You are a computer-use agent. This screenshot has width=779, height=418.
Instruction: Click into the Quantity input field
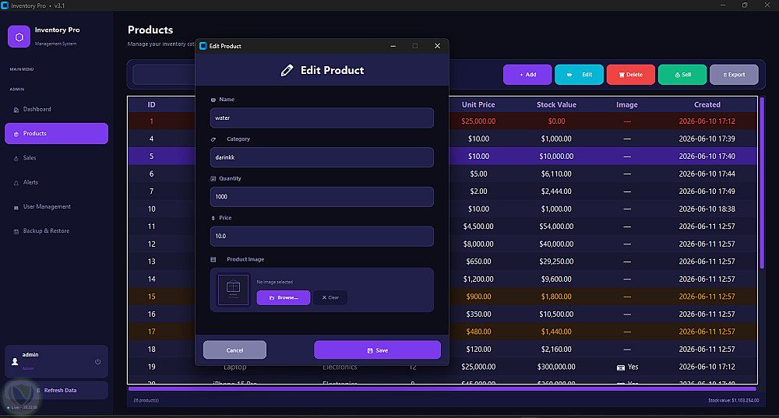pyautogui.click(x=322, y=197)
